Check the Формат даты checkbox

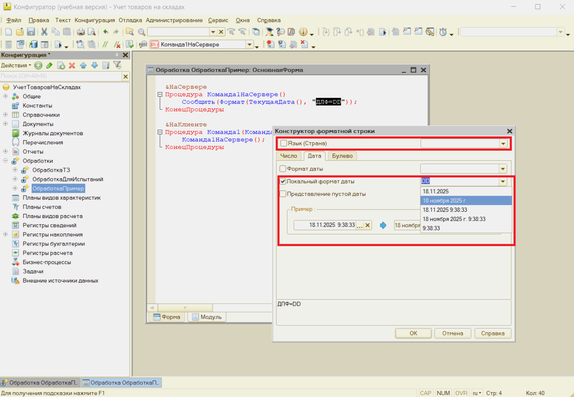click(x=283, y=169)
